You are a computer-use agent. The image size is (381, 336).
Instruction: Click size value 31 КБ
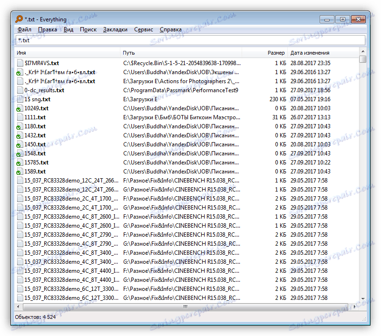(x=279, y=117)
